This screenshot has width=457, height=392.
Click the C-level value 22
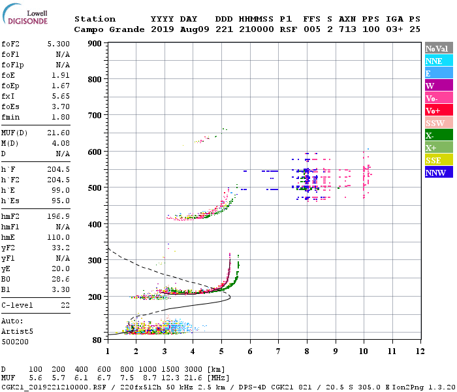[x=65, y=305]
